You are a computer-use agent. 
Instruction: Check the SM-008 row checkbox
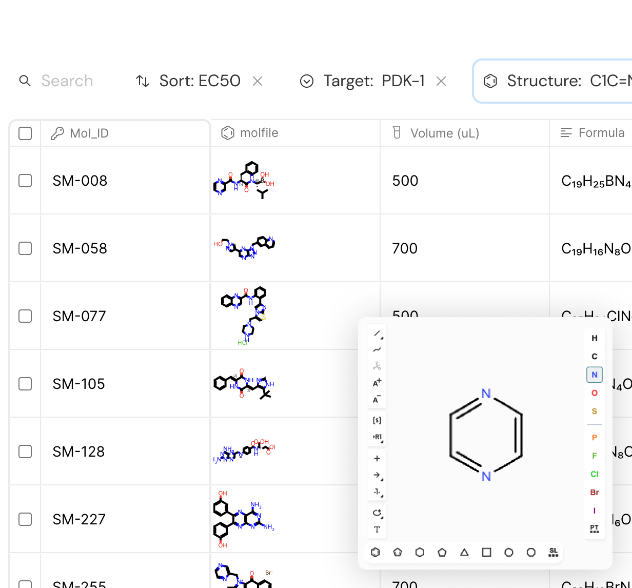pyautogui.click(x=25, y=181)
